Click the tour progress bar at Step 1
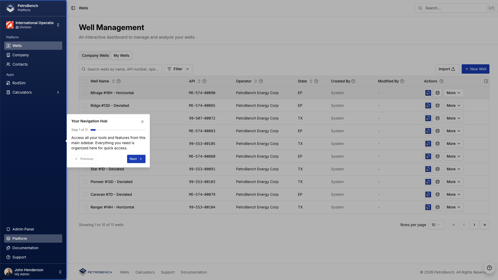 (118, 130)
